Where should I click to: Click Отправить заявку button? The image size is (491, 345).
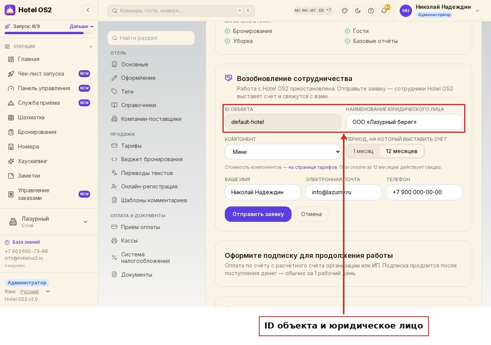point(258,214)
